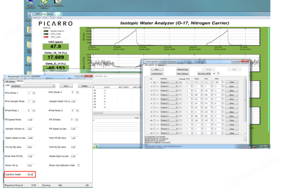This screenshot has width=285, height=192.
Task: Enable the job checkbox for job ID 10
Action: (154, 120)
